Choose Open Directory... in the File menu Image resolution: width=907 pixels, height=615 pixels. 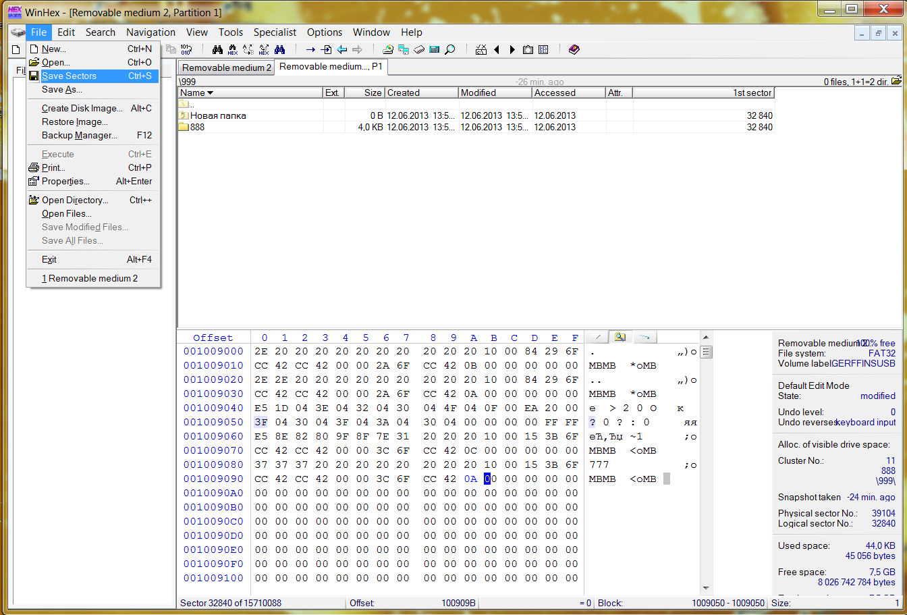[x=93, y=200]
